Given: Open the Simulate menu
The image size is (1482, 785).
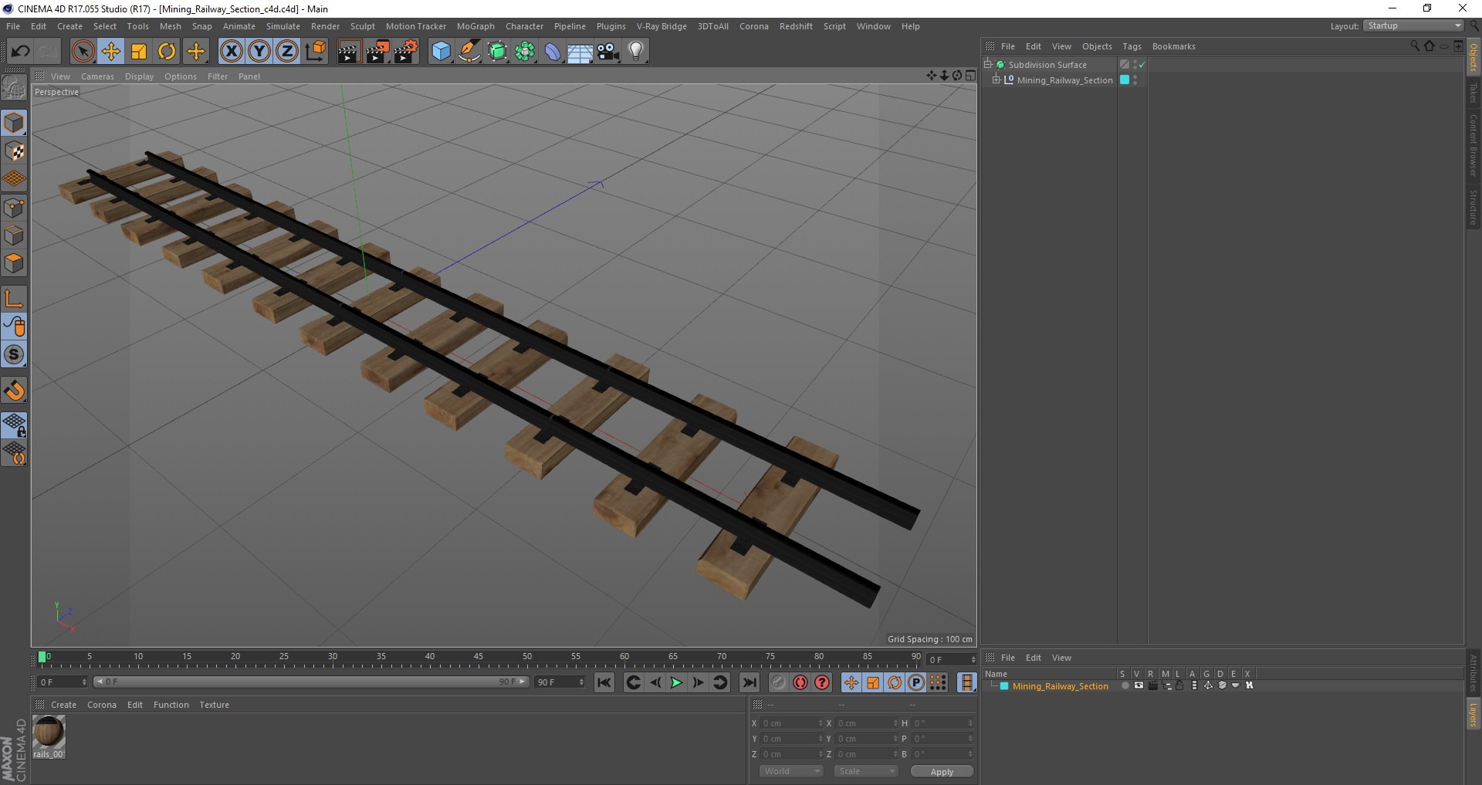Looking at the screenshot, I should coord(283,26).
